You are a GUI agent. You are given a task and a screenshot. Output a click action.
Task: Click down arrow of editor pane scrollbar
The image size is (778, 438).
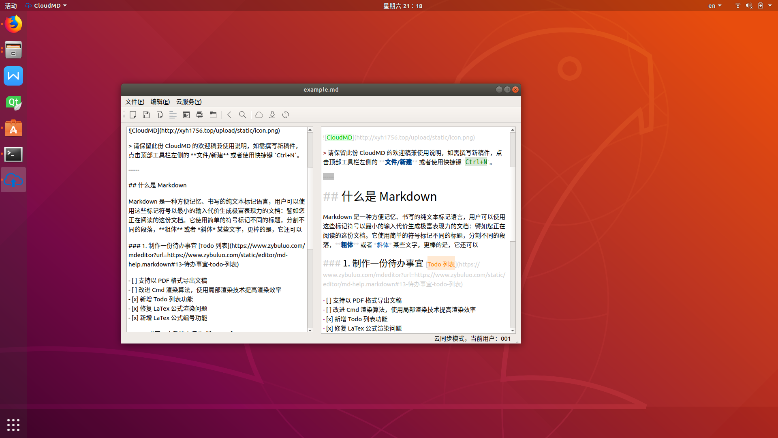[x=310, y=331]
